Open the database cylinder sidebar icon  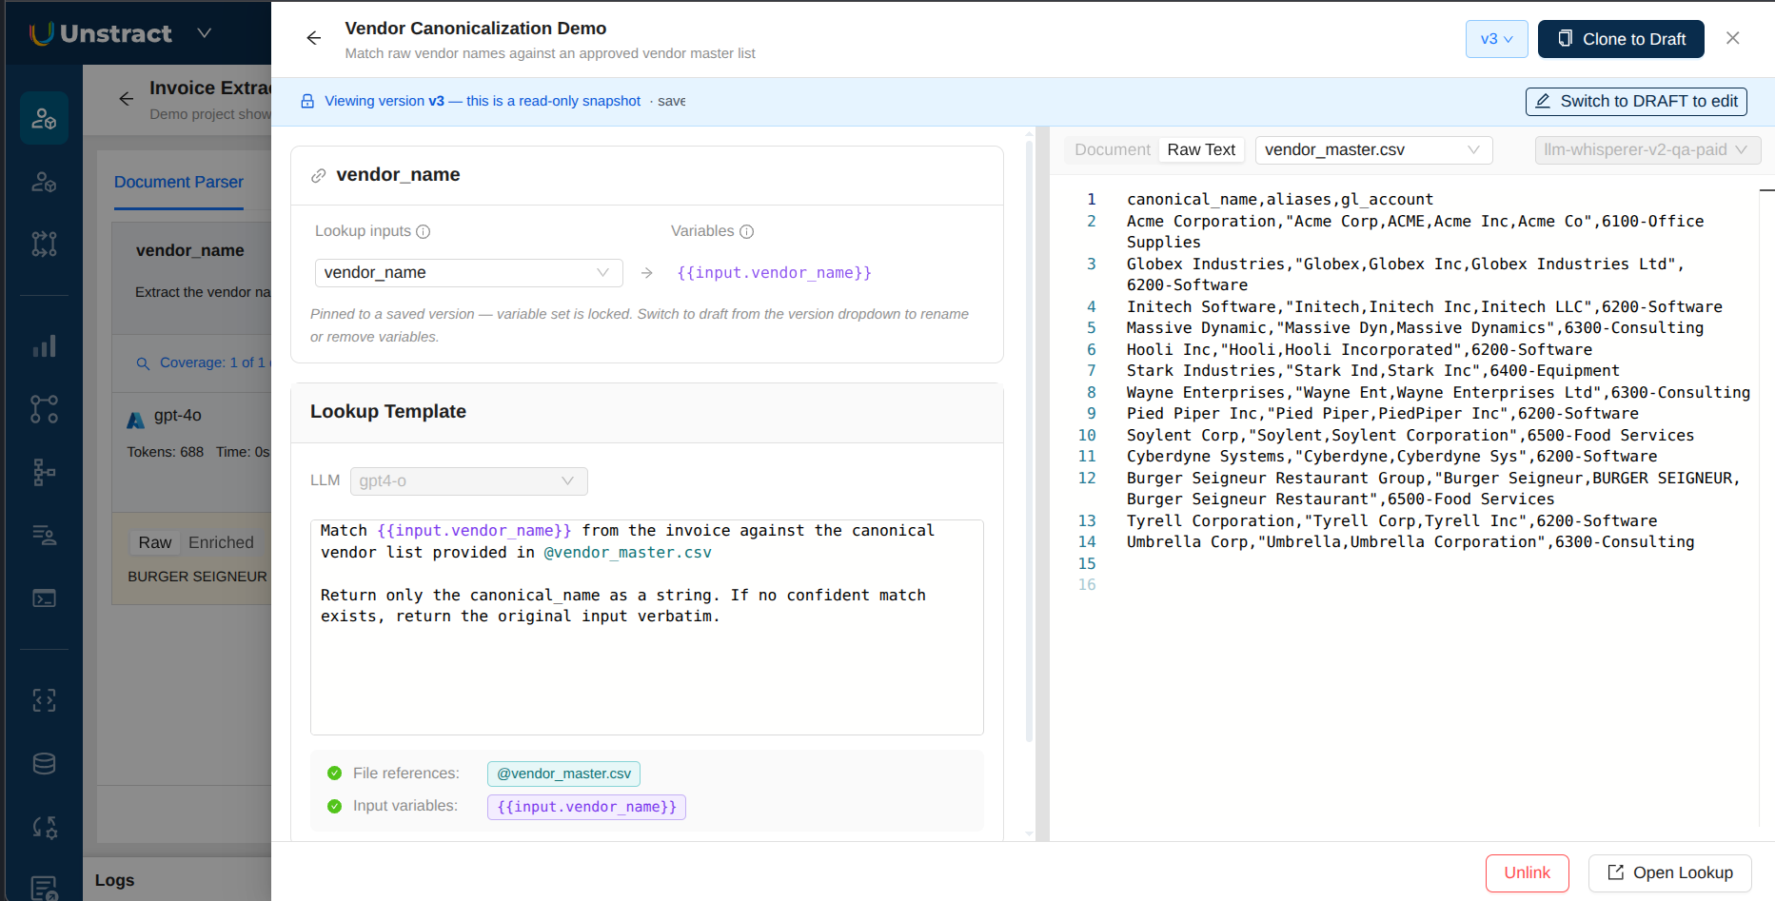click(44, 763)
